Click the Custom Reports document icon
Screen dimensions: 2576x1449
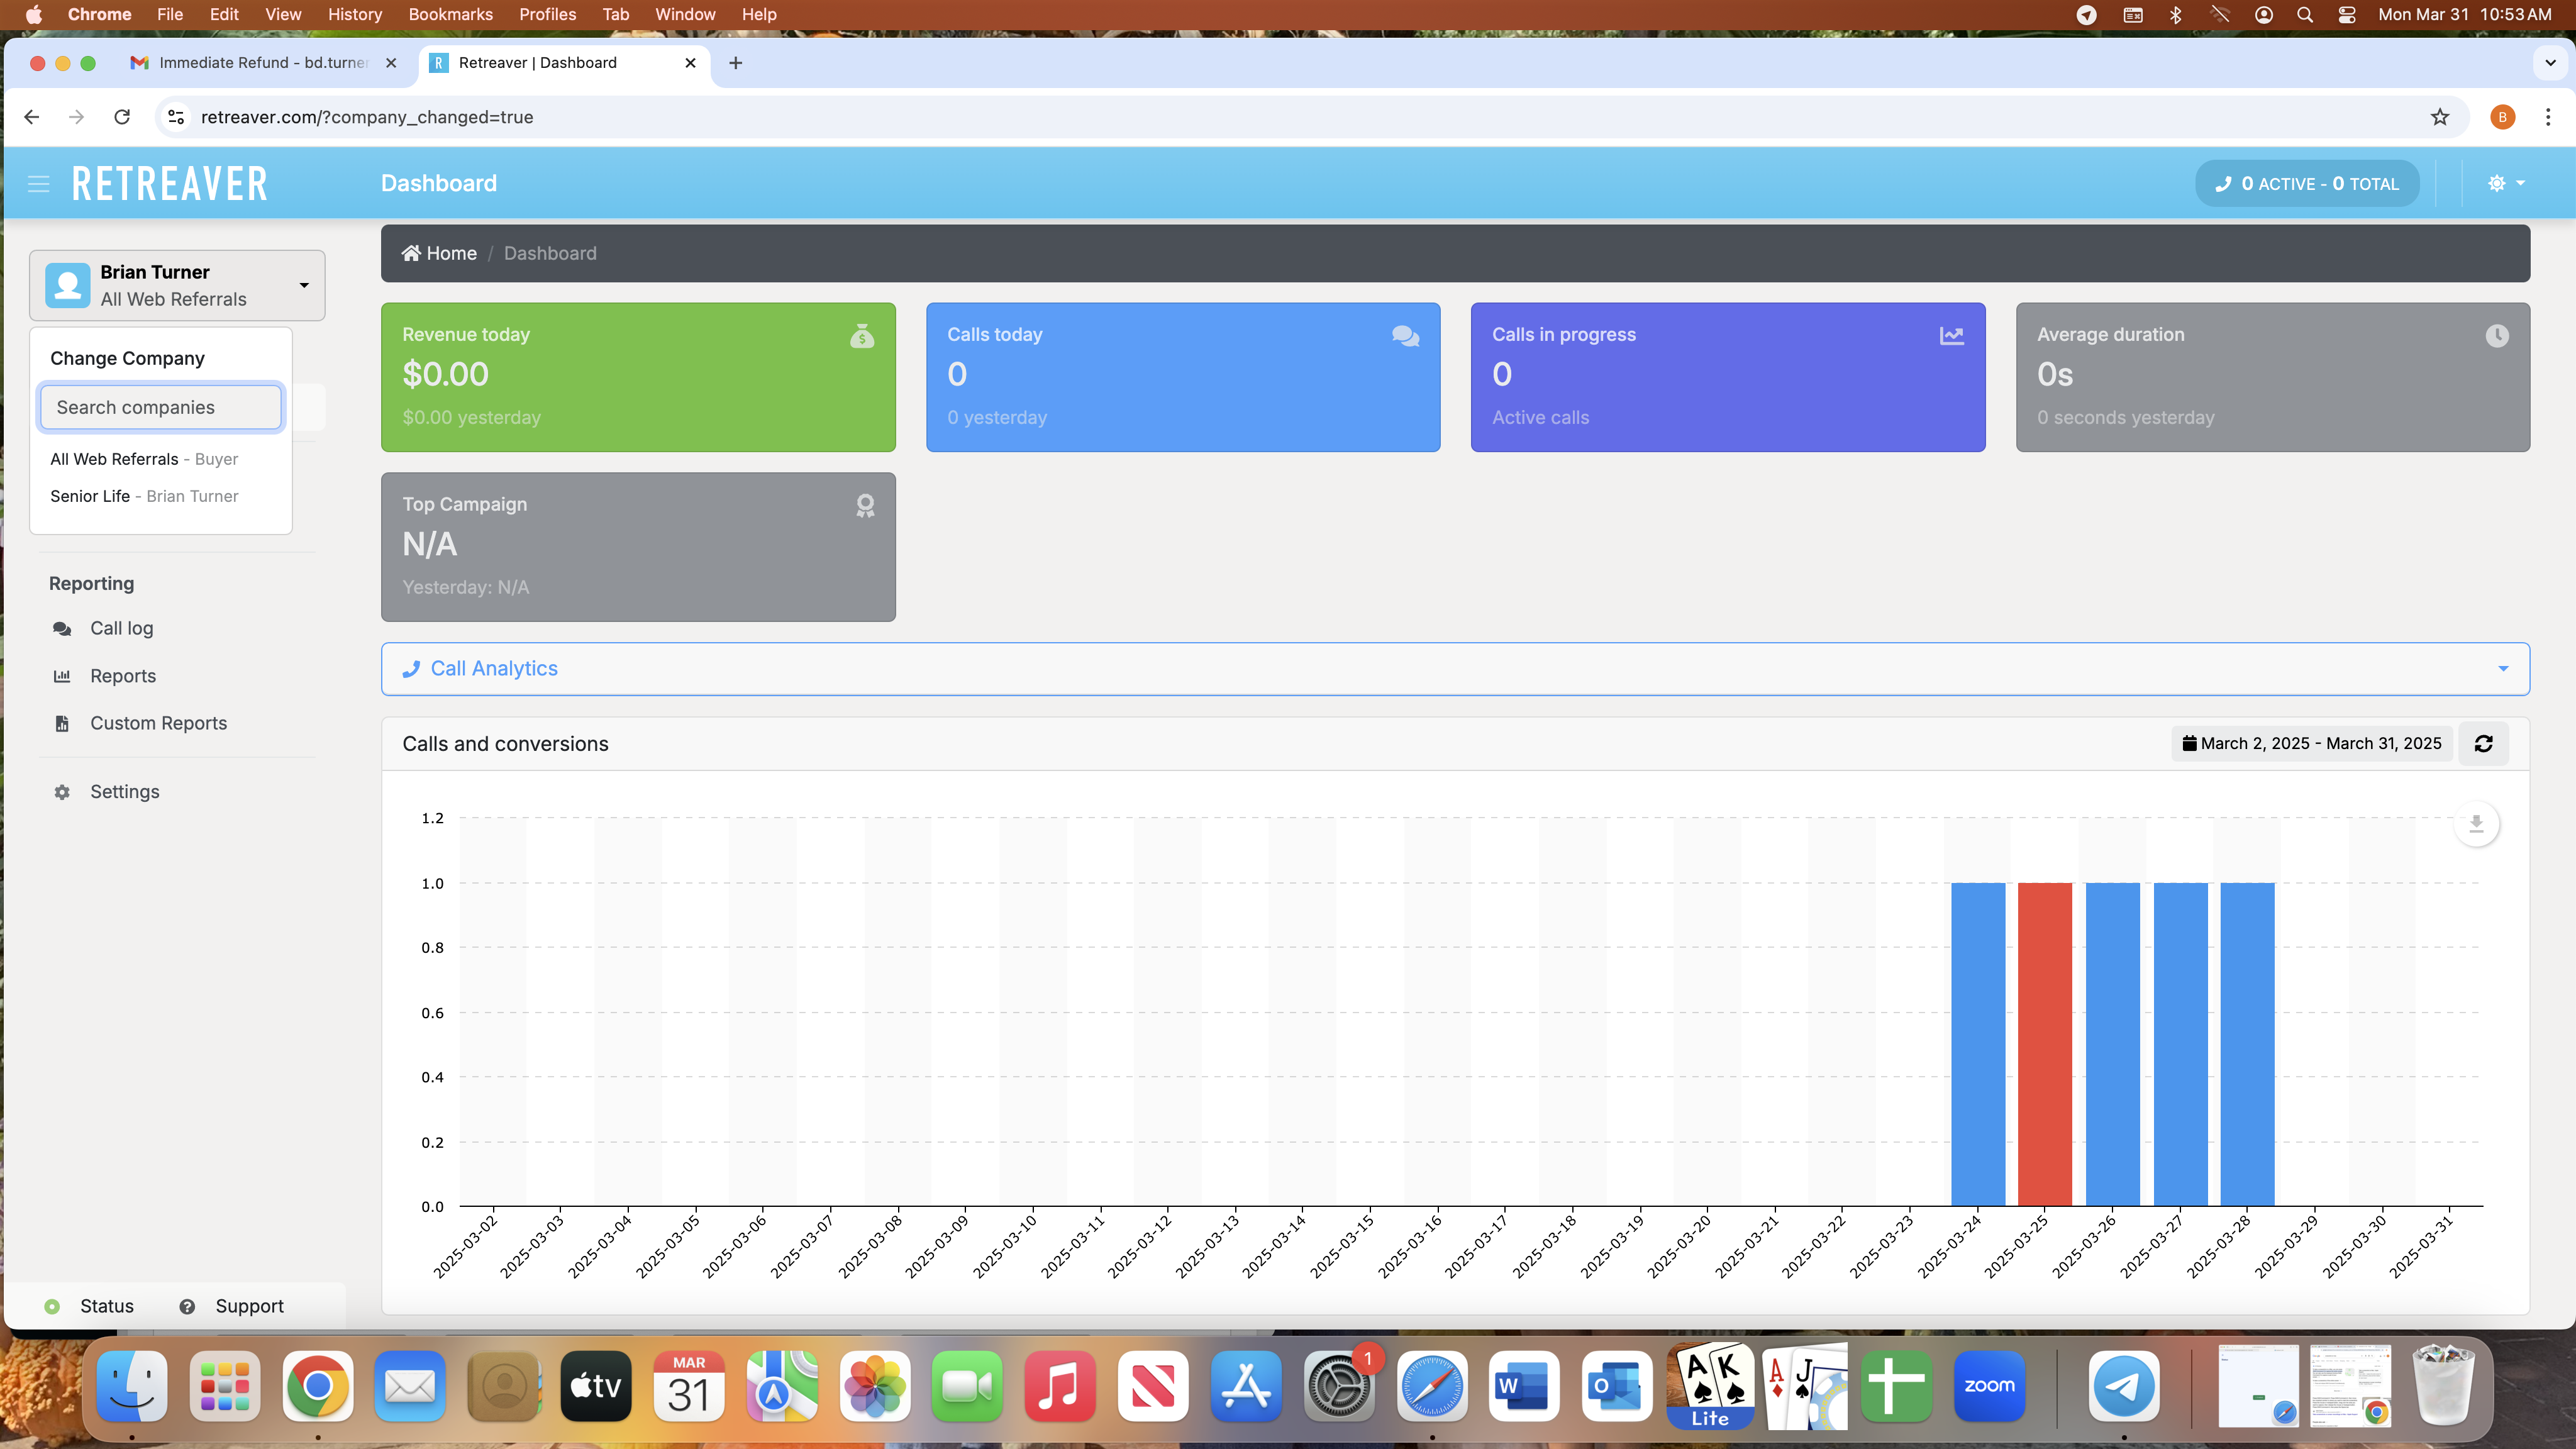pyautogui.click(x=62, y=723)
